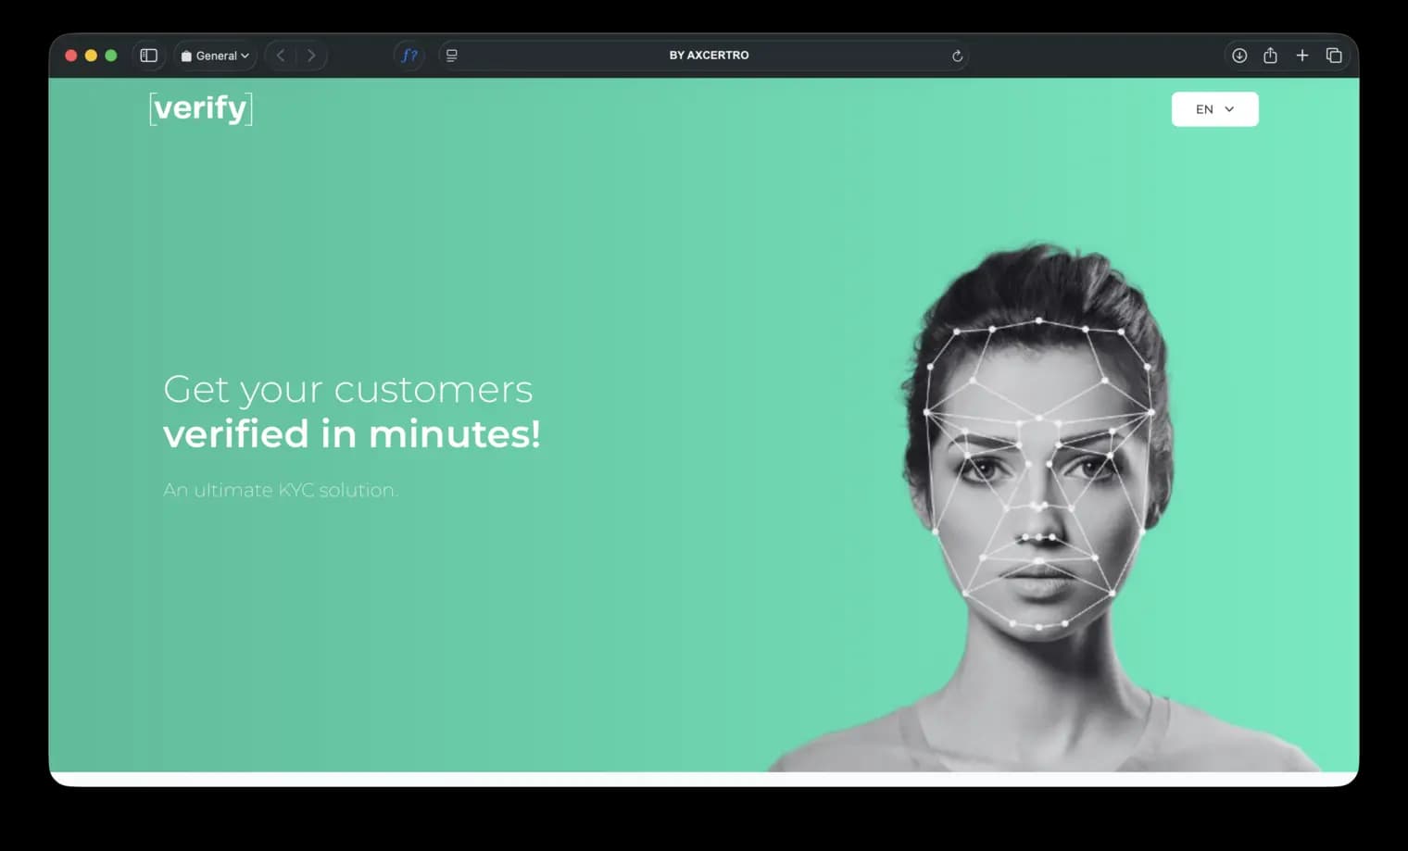
Task: Open a new browser tab
Action: [1302, 55]
